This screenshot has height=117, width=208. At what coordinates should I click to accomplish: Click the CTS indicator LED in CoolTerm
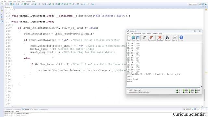(184, 92)
